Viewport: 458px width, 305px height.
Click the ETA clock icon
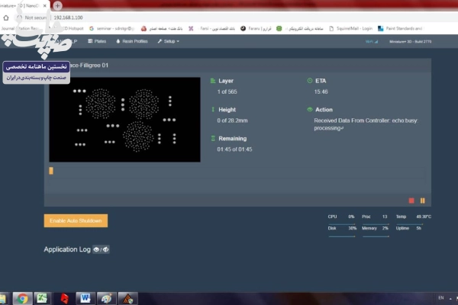coord(309,80)
